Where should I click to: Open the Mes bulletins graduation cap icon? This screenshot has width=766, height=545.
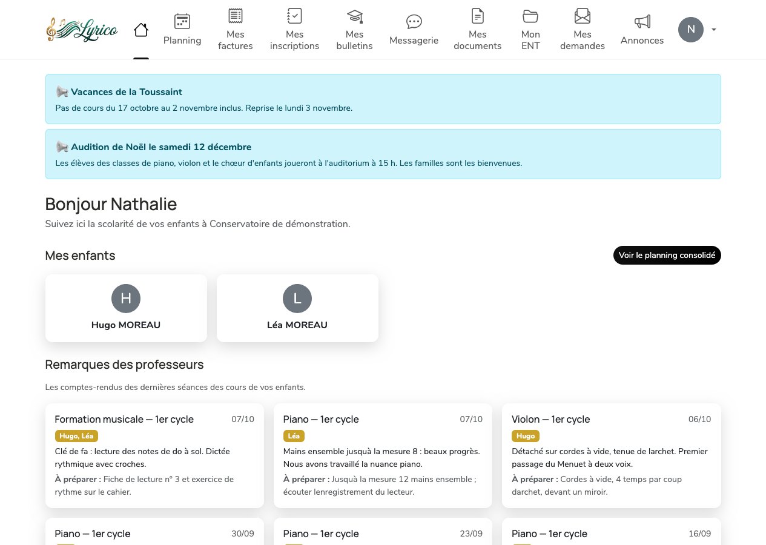pos(355,16)
